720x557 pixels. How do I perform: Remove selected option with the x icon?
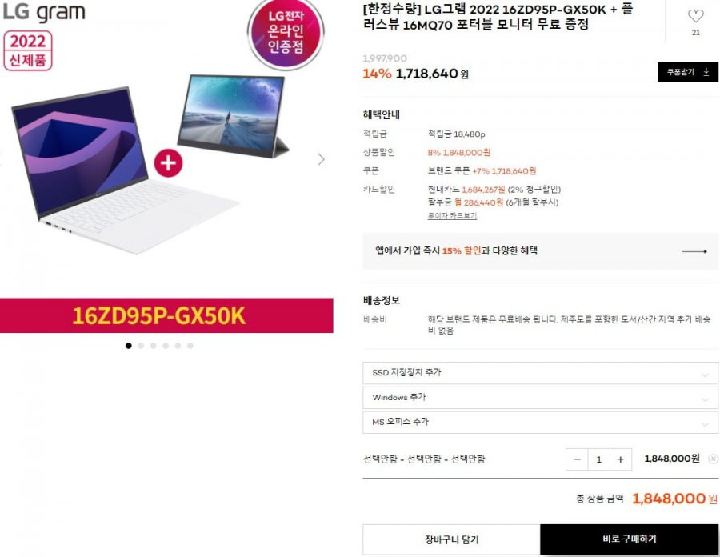[713, 459]
